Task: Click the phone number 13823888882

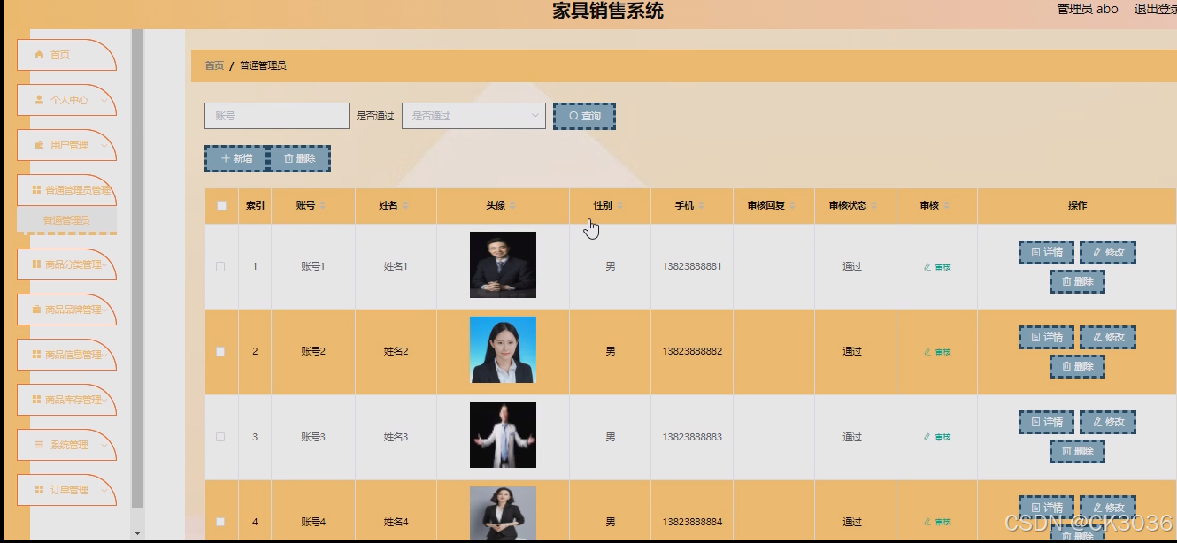Action: [x=692, y=351]
